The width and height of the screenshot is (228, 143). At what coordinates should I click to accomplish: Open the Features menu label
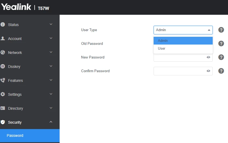pyautogui.click(x=15, y=80)
